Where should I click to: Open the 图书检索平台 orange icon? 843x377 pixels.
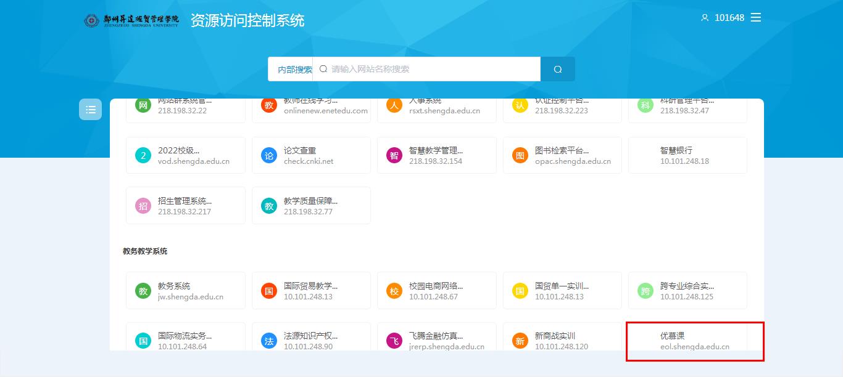tap(520, 156)
